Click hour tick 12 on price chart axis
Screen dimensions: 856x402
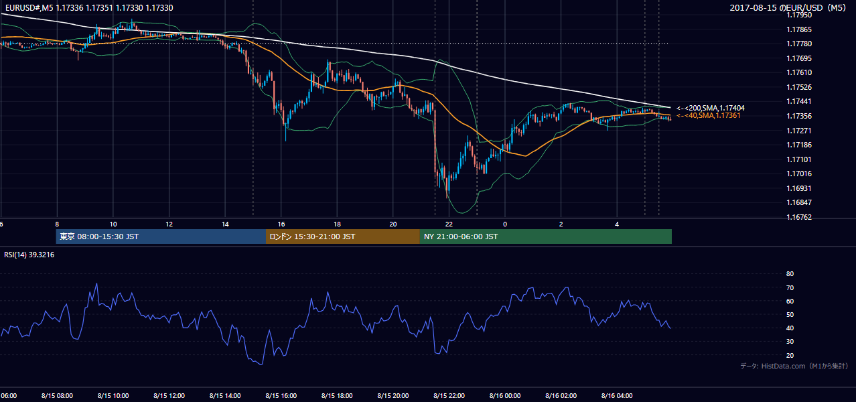coord(169,224)
